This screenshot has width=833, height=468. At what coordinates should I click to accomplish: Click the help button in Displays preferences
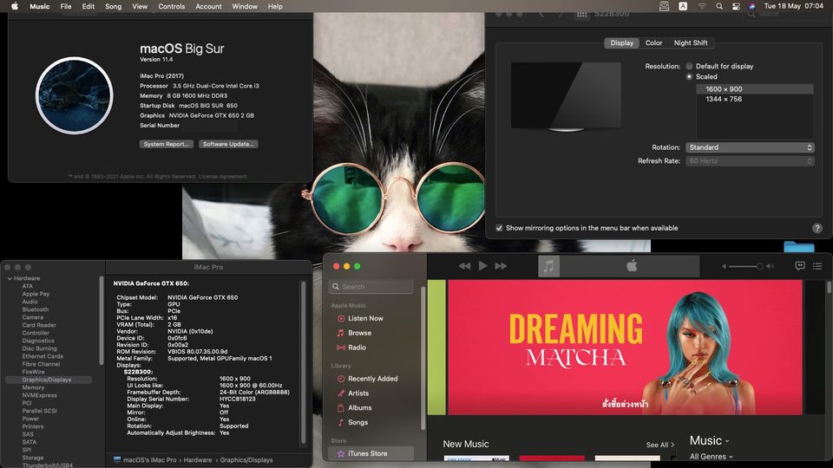817,228
